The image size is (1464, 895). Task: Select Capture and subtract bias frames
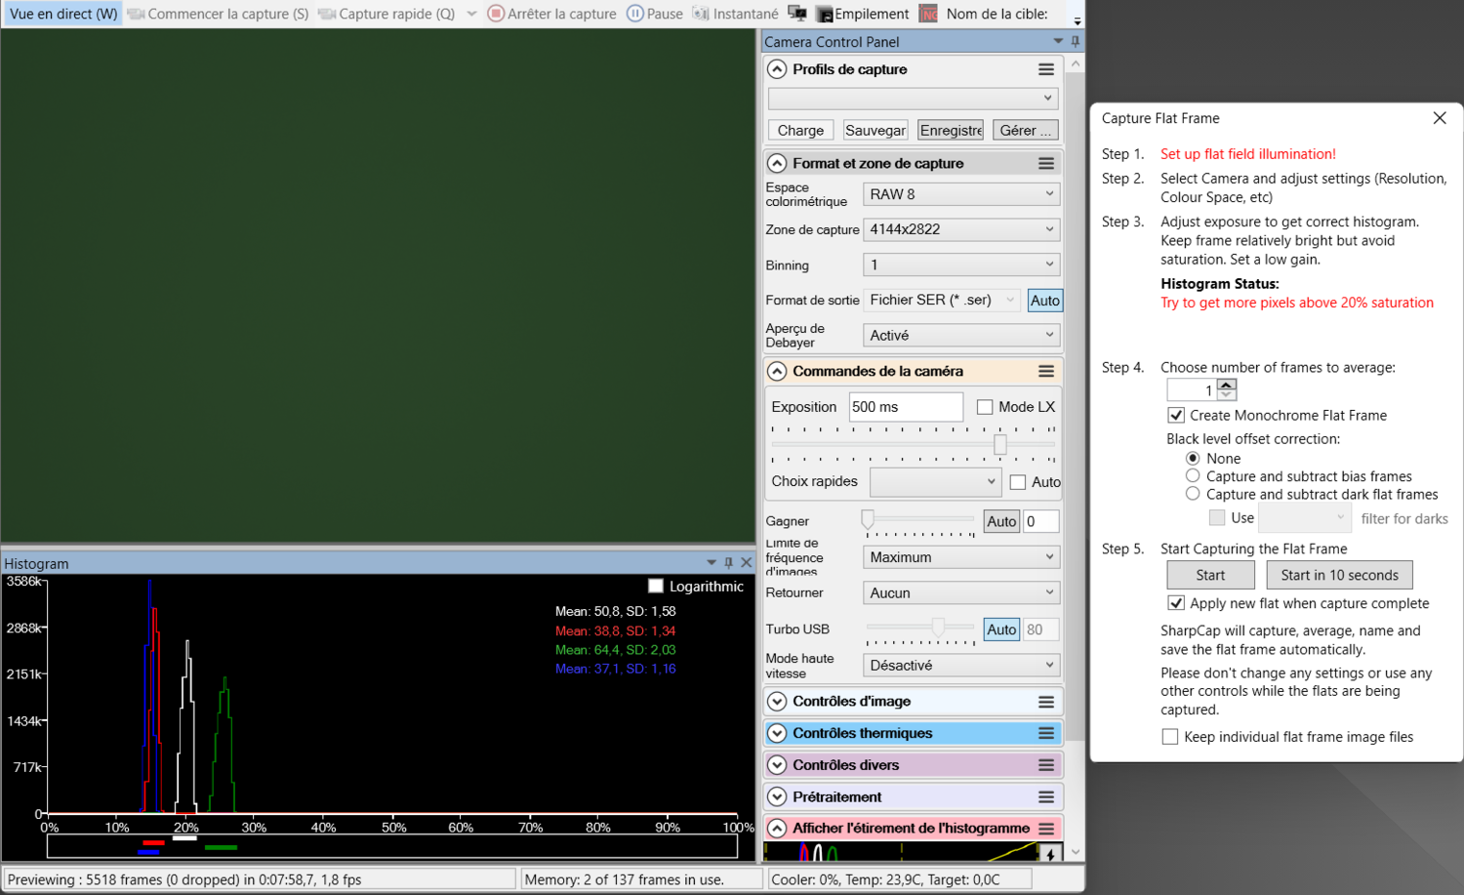(x=1193, y=475)
